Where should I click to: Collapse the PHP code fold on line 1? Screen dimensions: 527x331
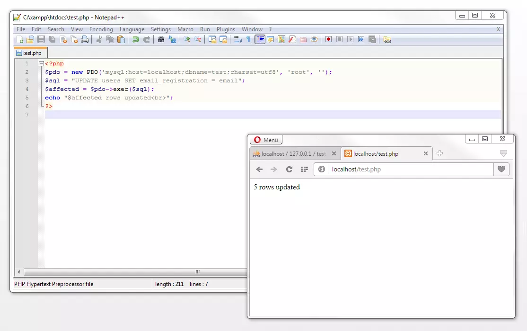(42, 64)
